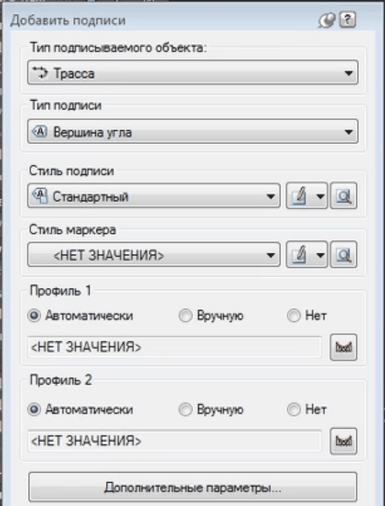Click the help question mark icon
The image size is (385, 506).
pos(347,20)
